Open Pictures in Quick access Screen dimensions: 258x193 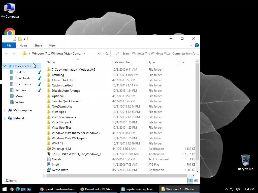tap(21, 90)
